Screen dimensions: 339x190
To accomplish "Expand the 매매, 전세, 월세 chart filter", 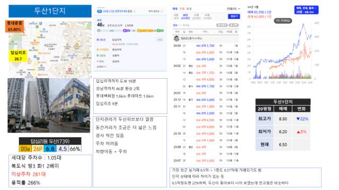I will (306, 10).
